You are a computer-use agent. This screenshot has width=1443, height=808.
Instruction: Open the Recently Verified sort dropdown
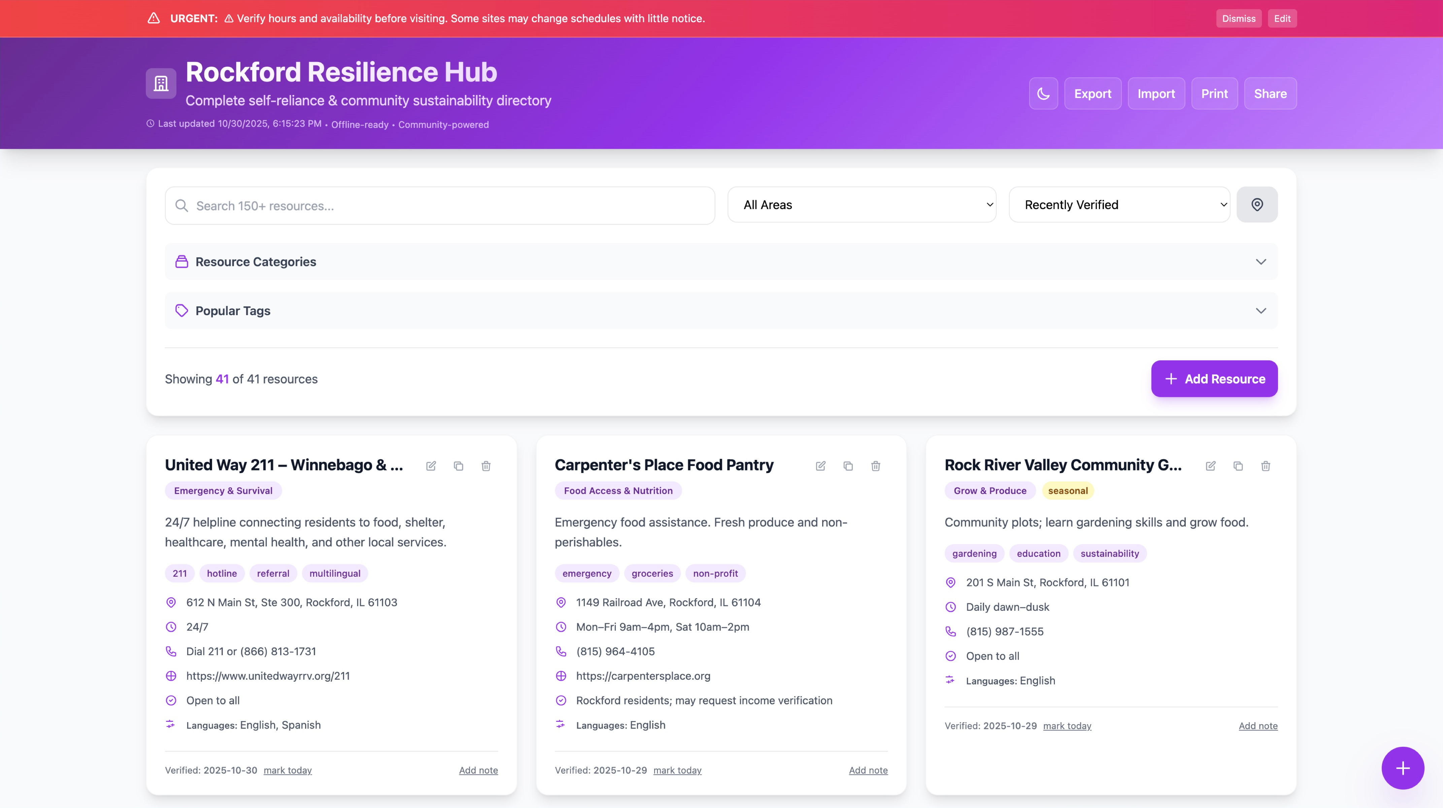pos(1119,204)
